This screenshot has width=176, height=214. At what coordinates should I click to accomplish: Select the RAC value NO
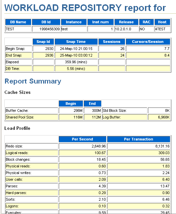pos(147,29)
